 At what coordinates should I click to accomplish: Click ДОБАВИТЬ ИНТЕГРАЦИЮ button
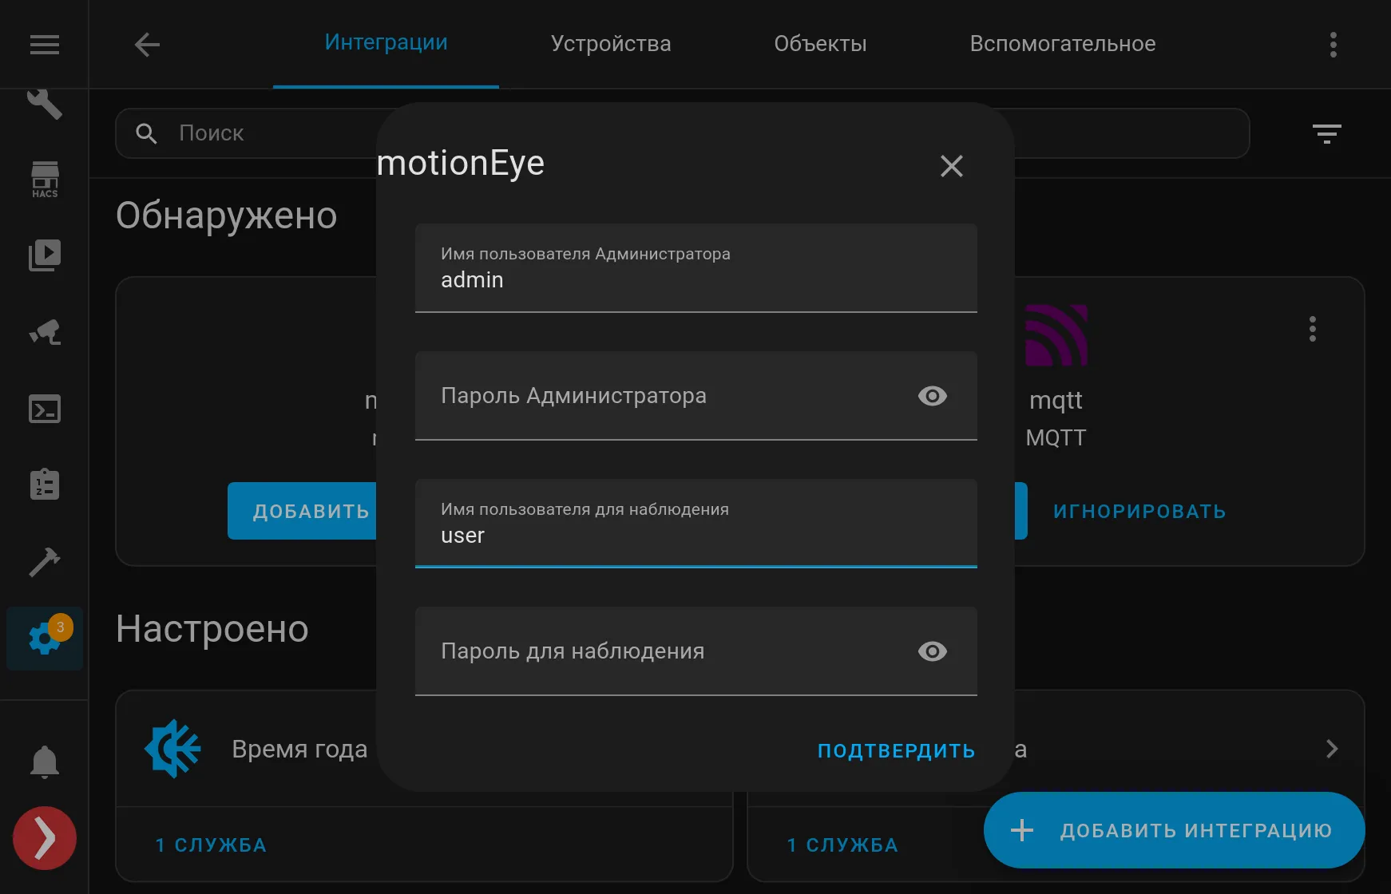(x=1174, y=830)
